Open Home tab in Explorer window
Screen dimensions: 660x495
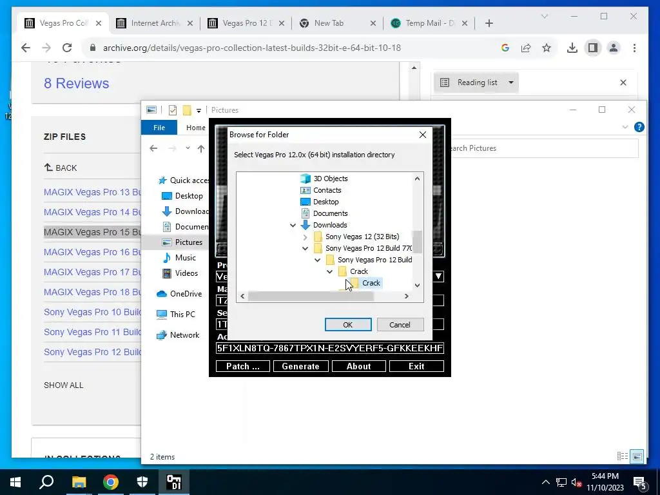point(196,128)
